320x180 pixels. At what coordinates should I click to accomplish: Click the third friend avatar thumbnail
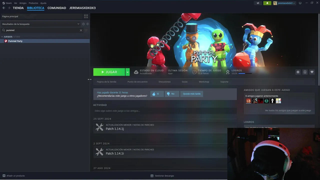pyautogui.click(x=260, y=101)
